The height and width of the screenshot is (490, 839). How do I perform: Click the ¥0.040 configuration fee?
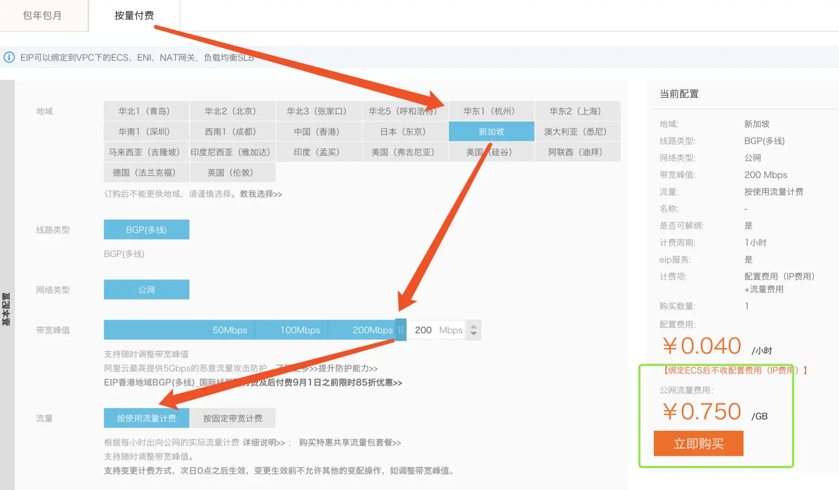[x=702, y=346]
